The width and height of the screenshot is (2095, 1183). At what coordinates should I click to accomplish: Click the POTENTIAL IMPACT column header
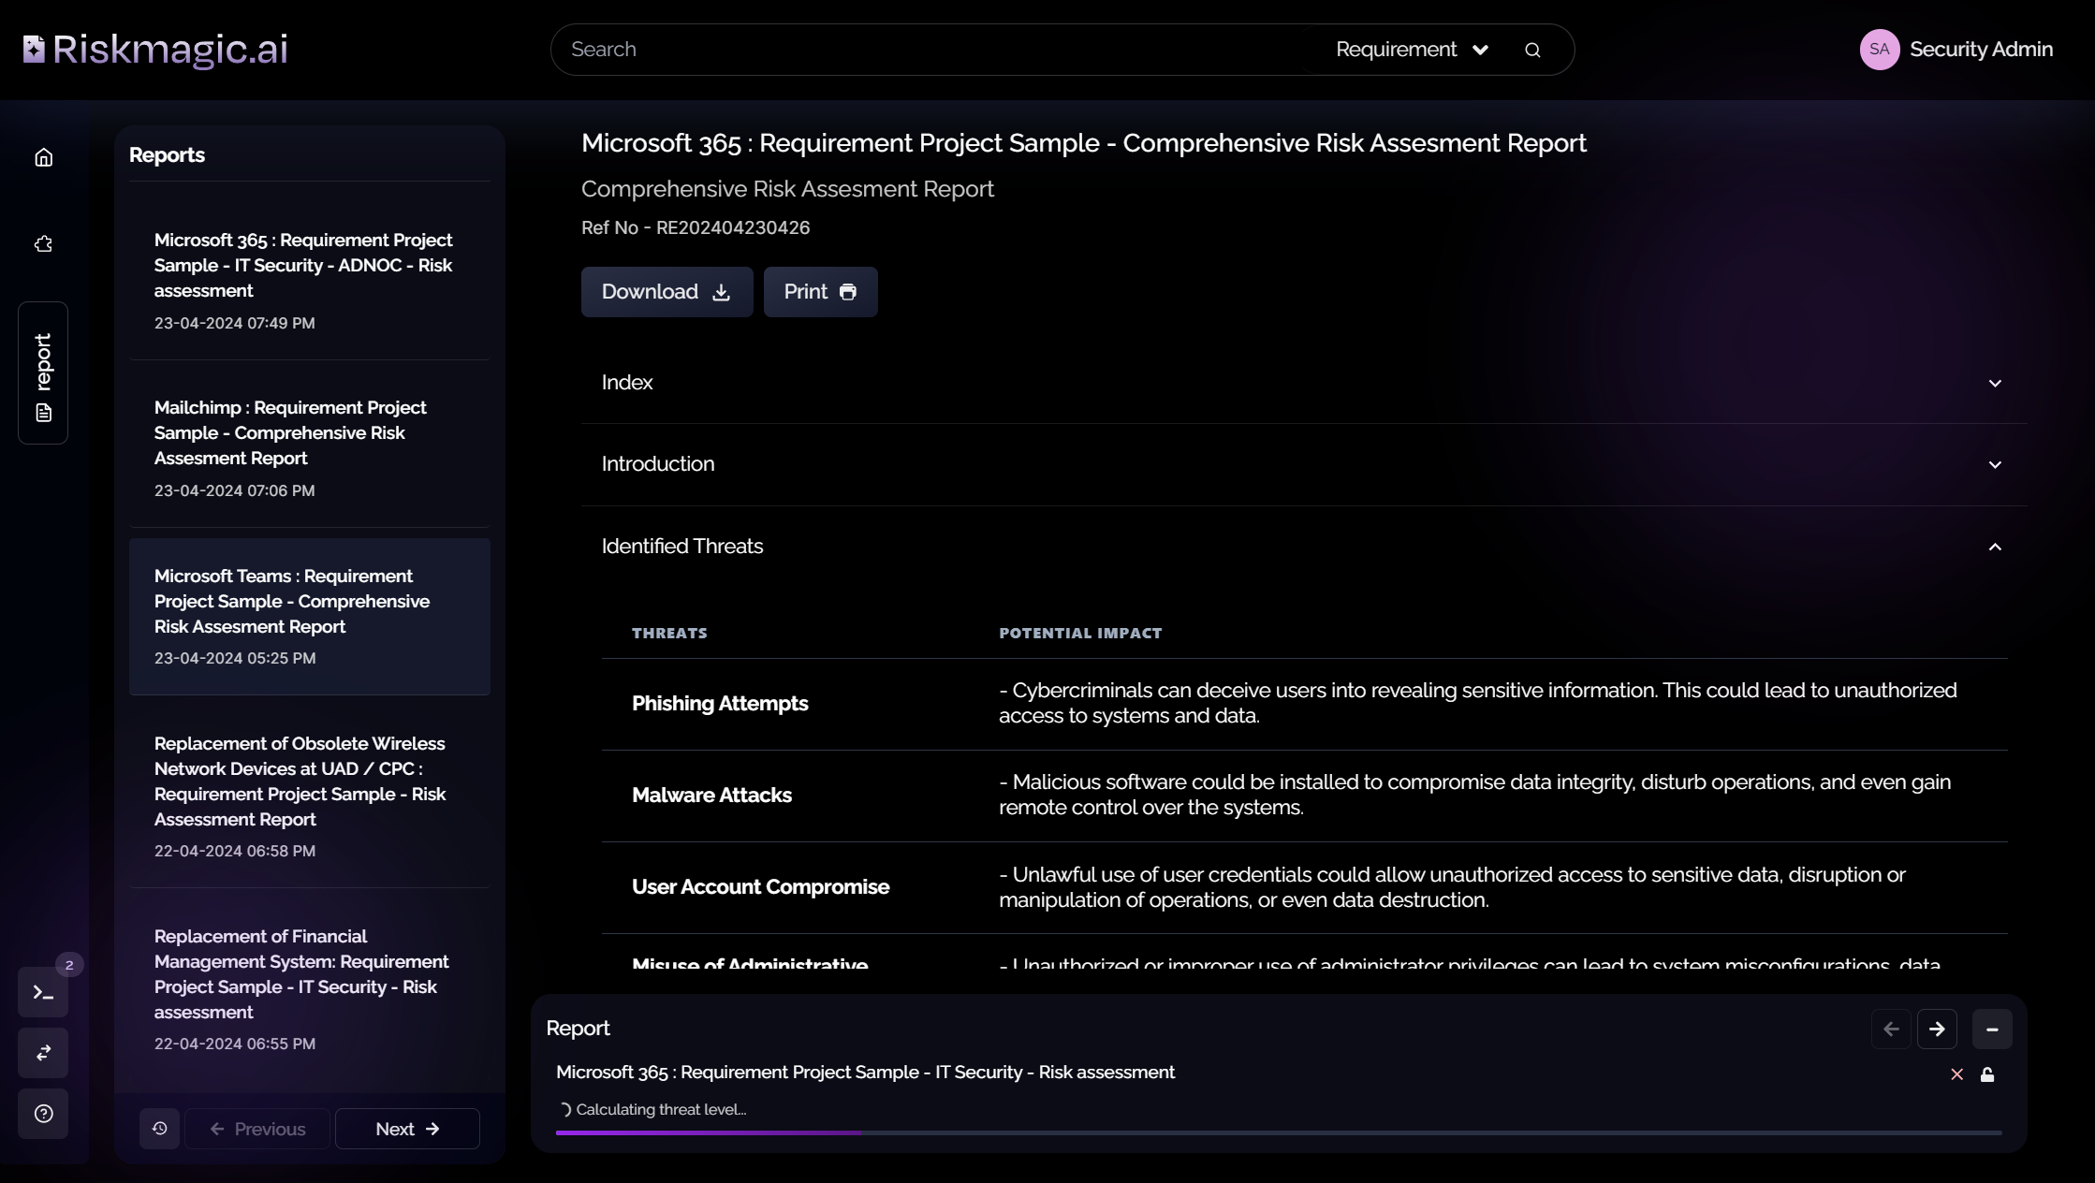click(1080, 634)
